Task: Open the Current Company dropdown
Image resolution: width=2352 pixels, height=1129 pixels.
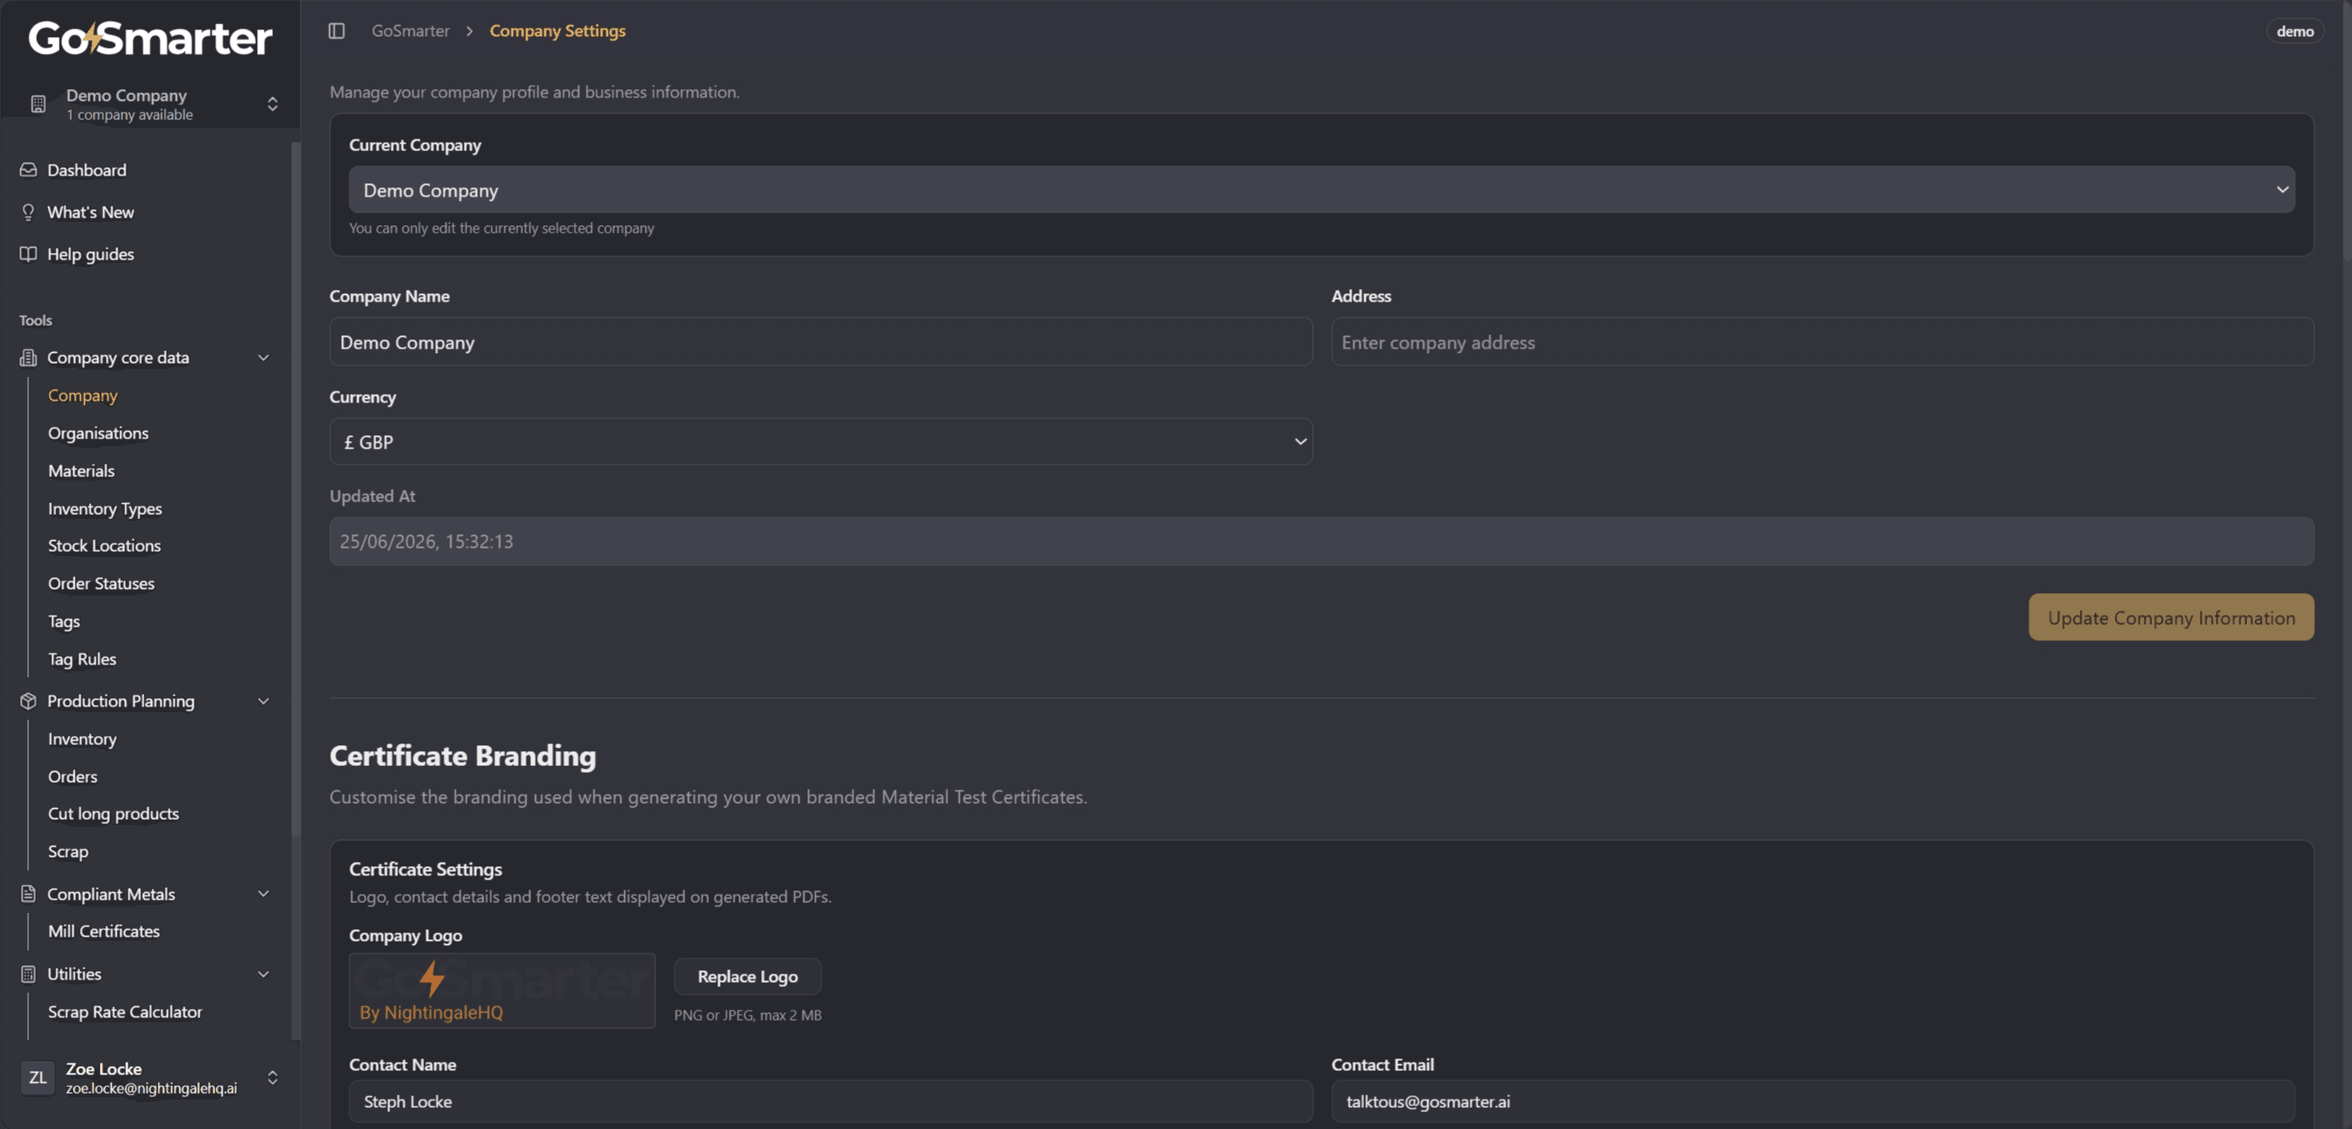Action: 1321,190
